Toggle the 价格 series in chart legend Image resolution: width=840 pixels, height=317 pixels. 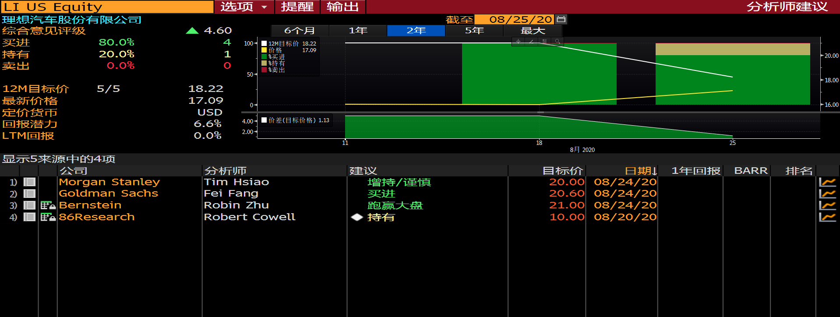[264, 50]
